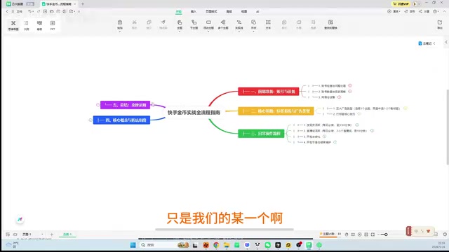Open the AI ribbon tab
449x252 pixels.
pos(257,12)
